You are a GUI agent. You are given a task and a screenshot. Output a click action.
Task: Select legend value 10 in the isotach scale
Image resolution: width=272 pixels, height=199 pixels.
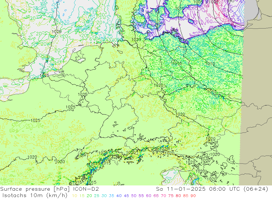(75, 196)
